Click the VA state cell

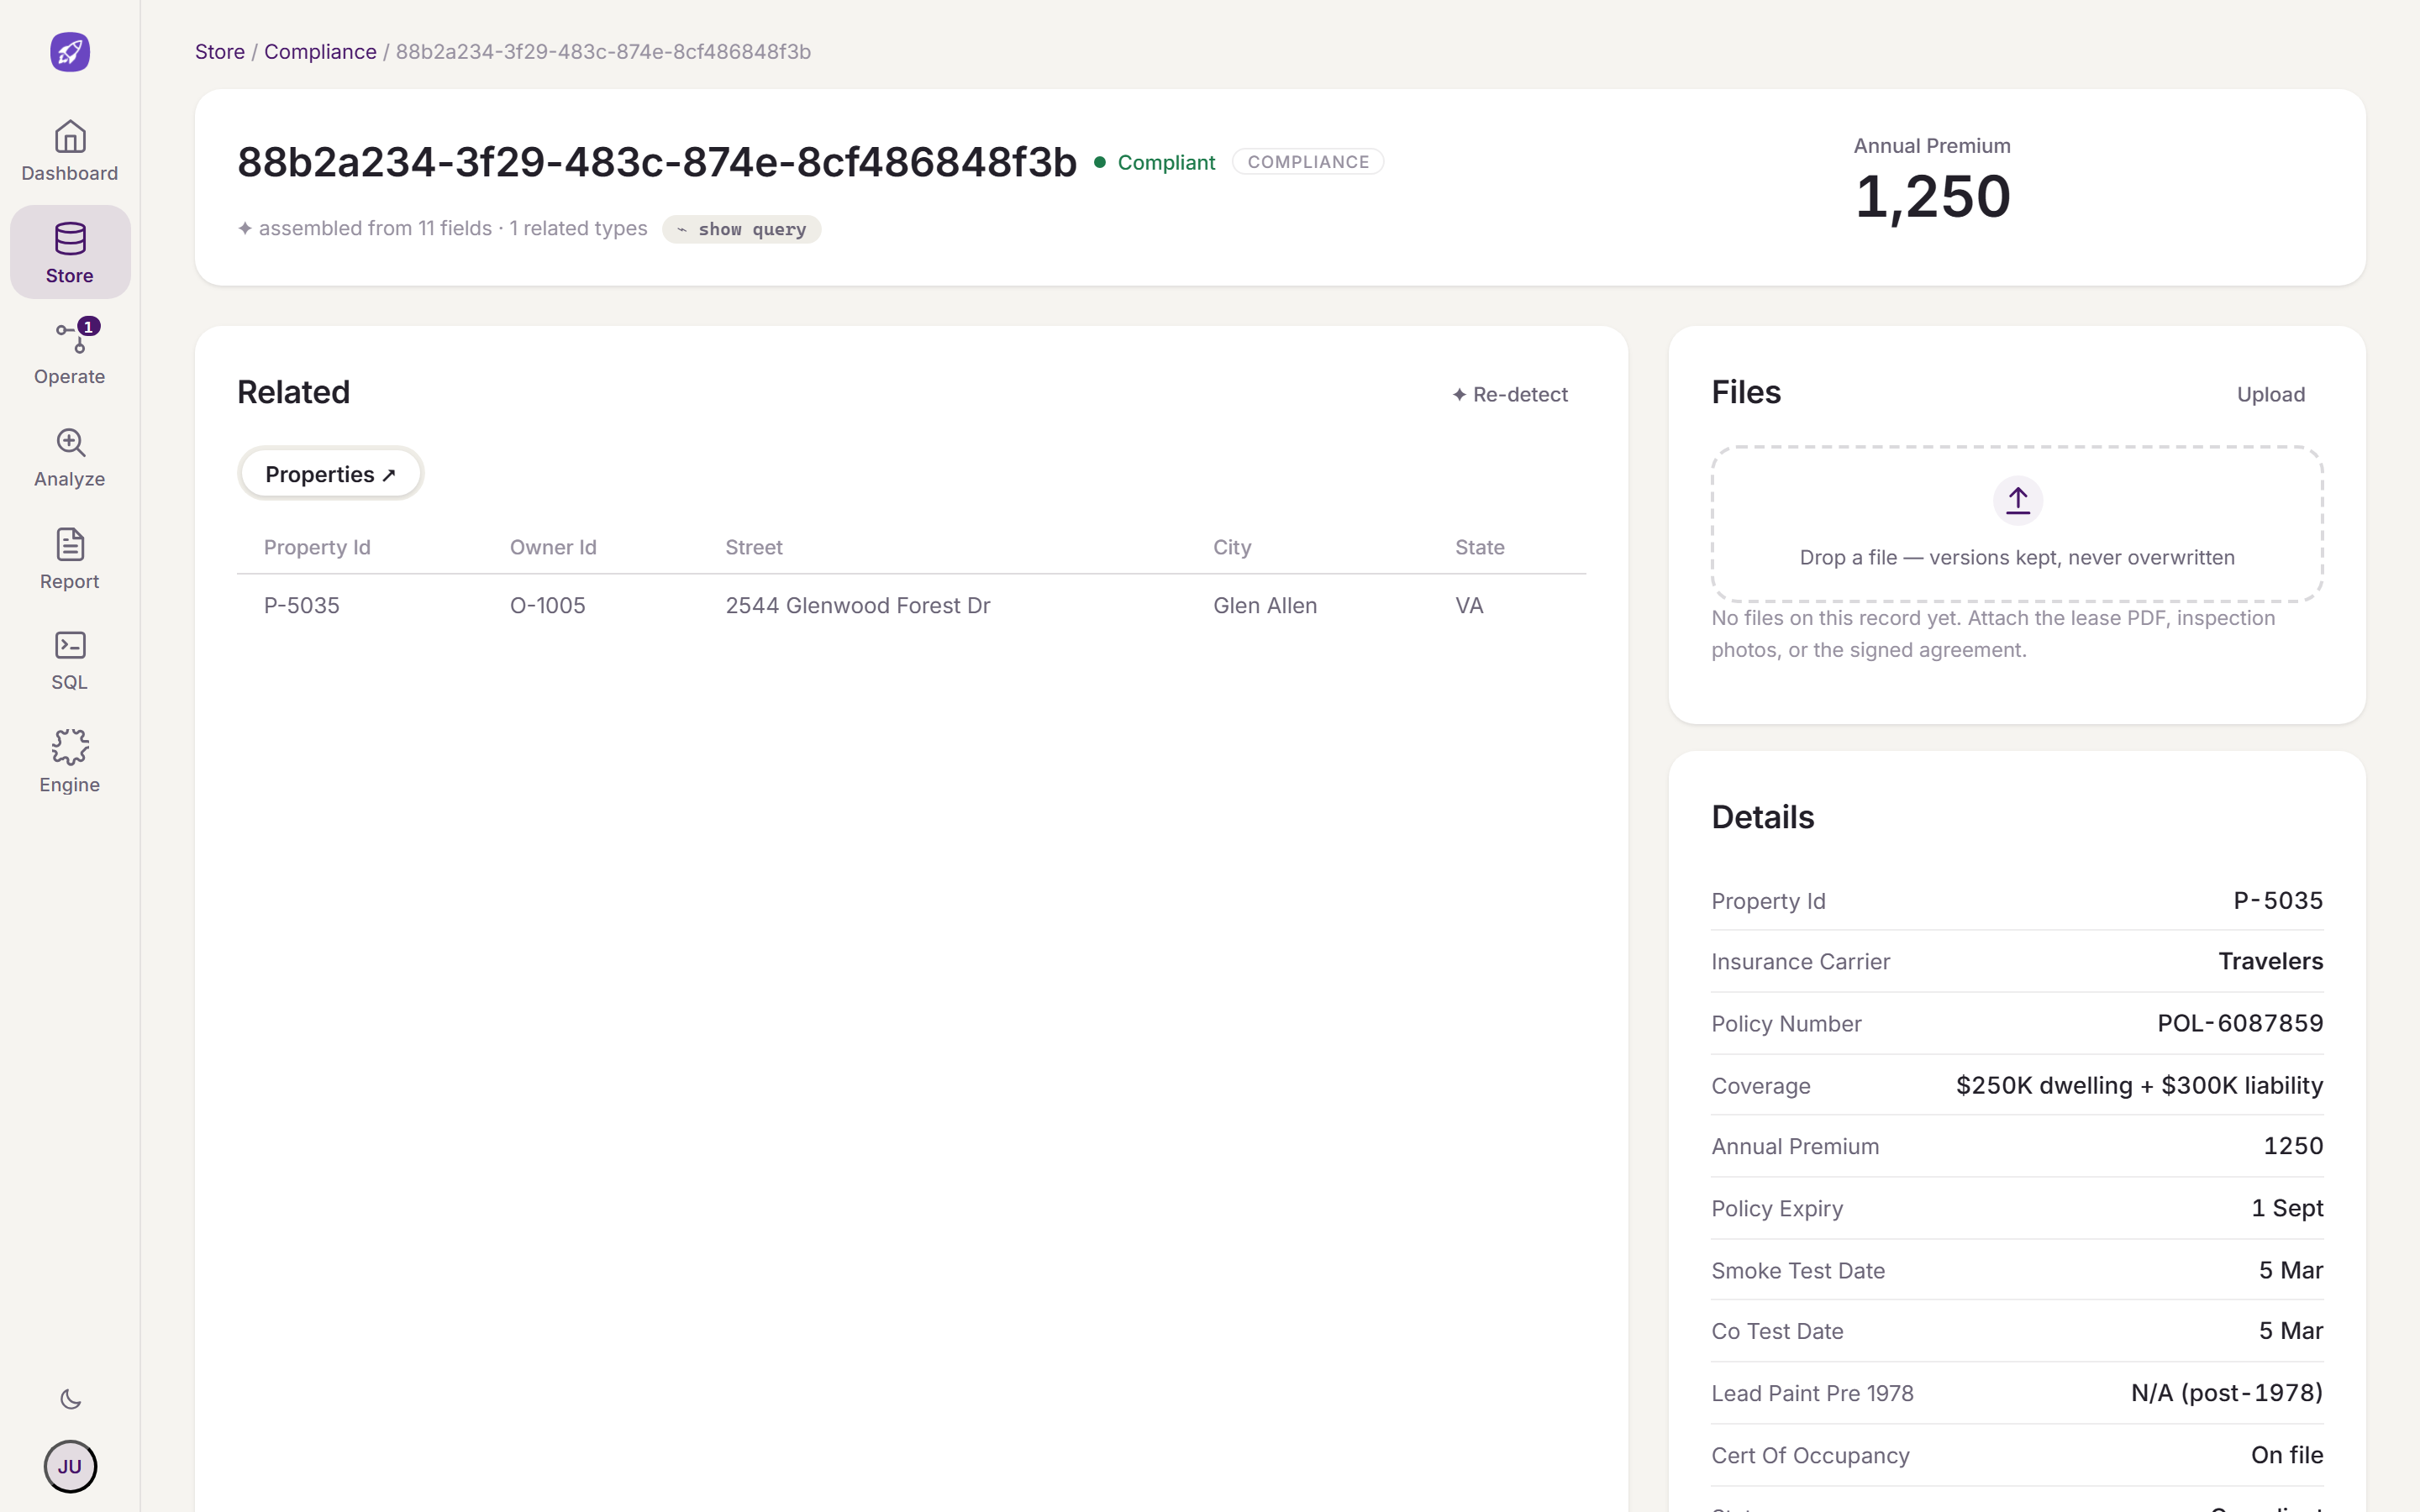1469,605
